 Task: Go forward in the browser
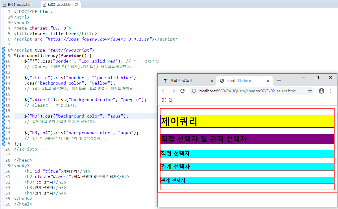point(173,91)
